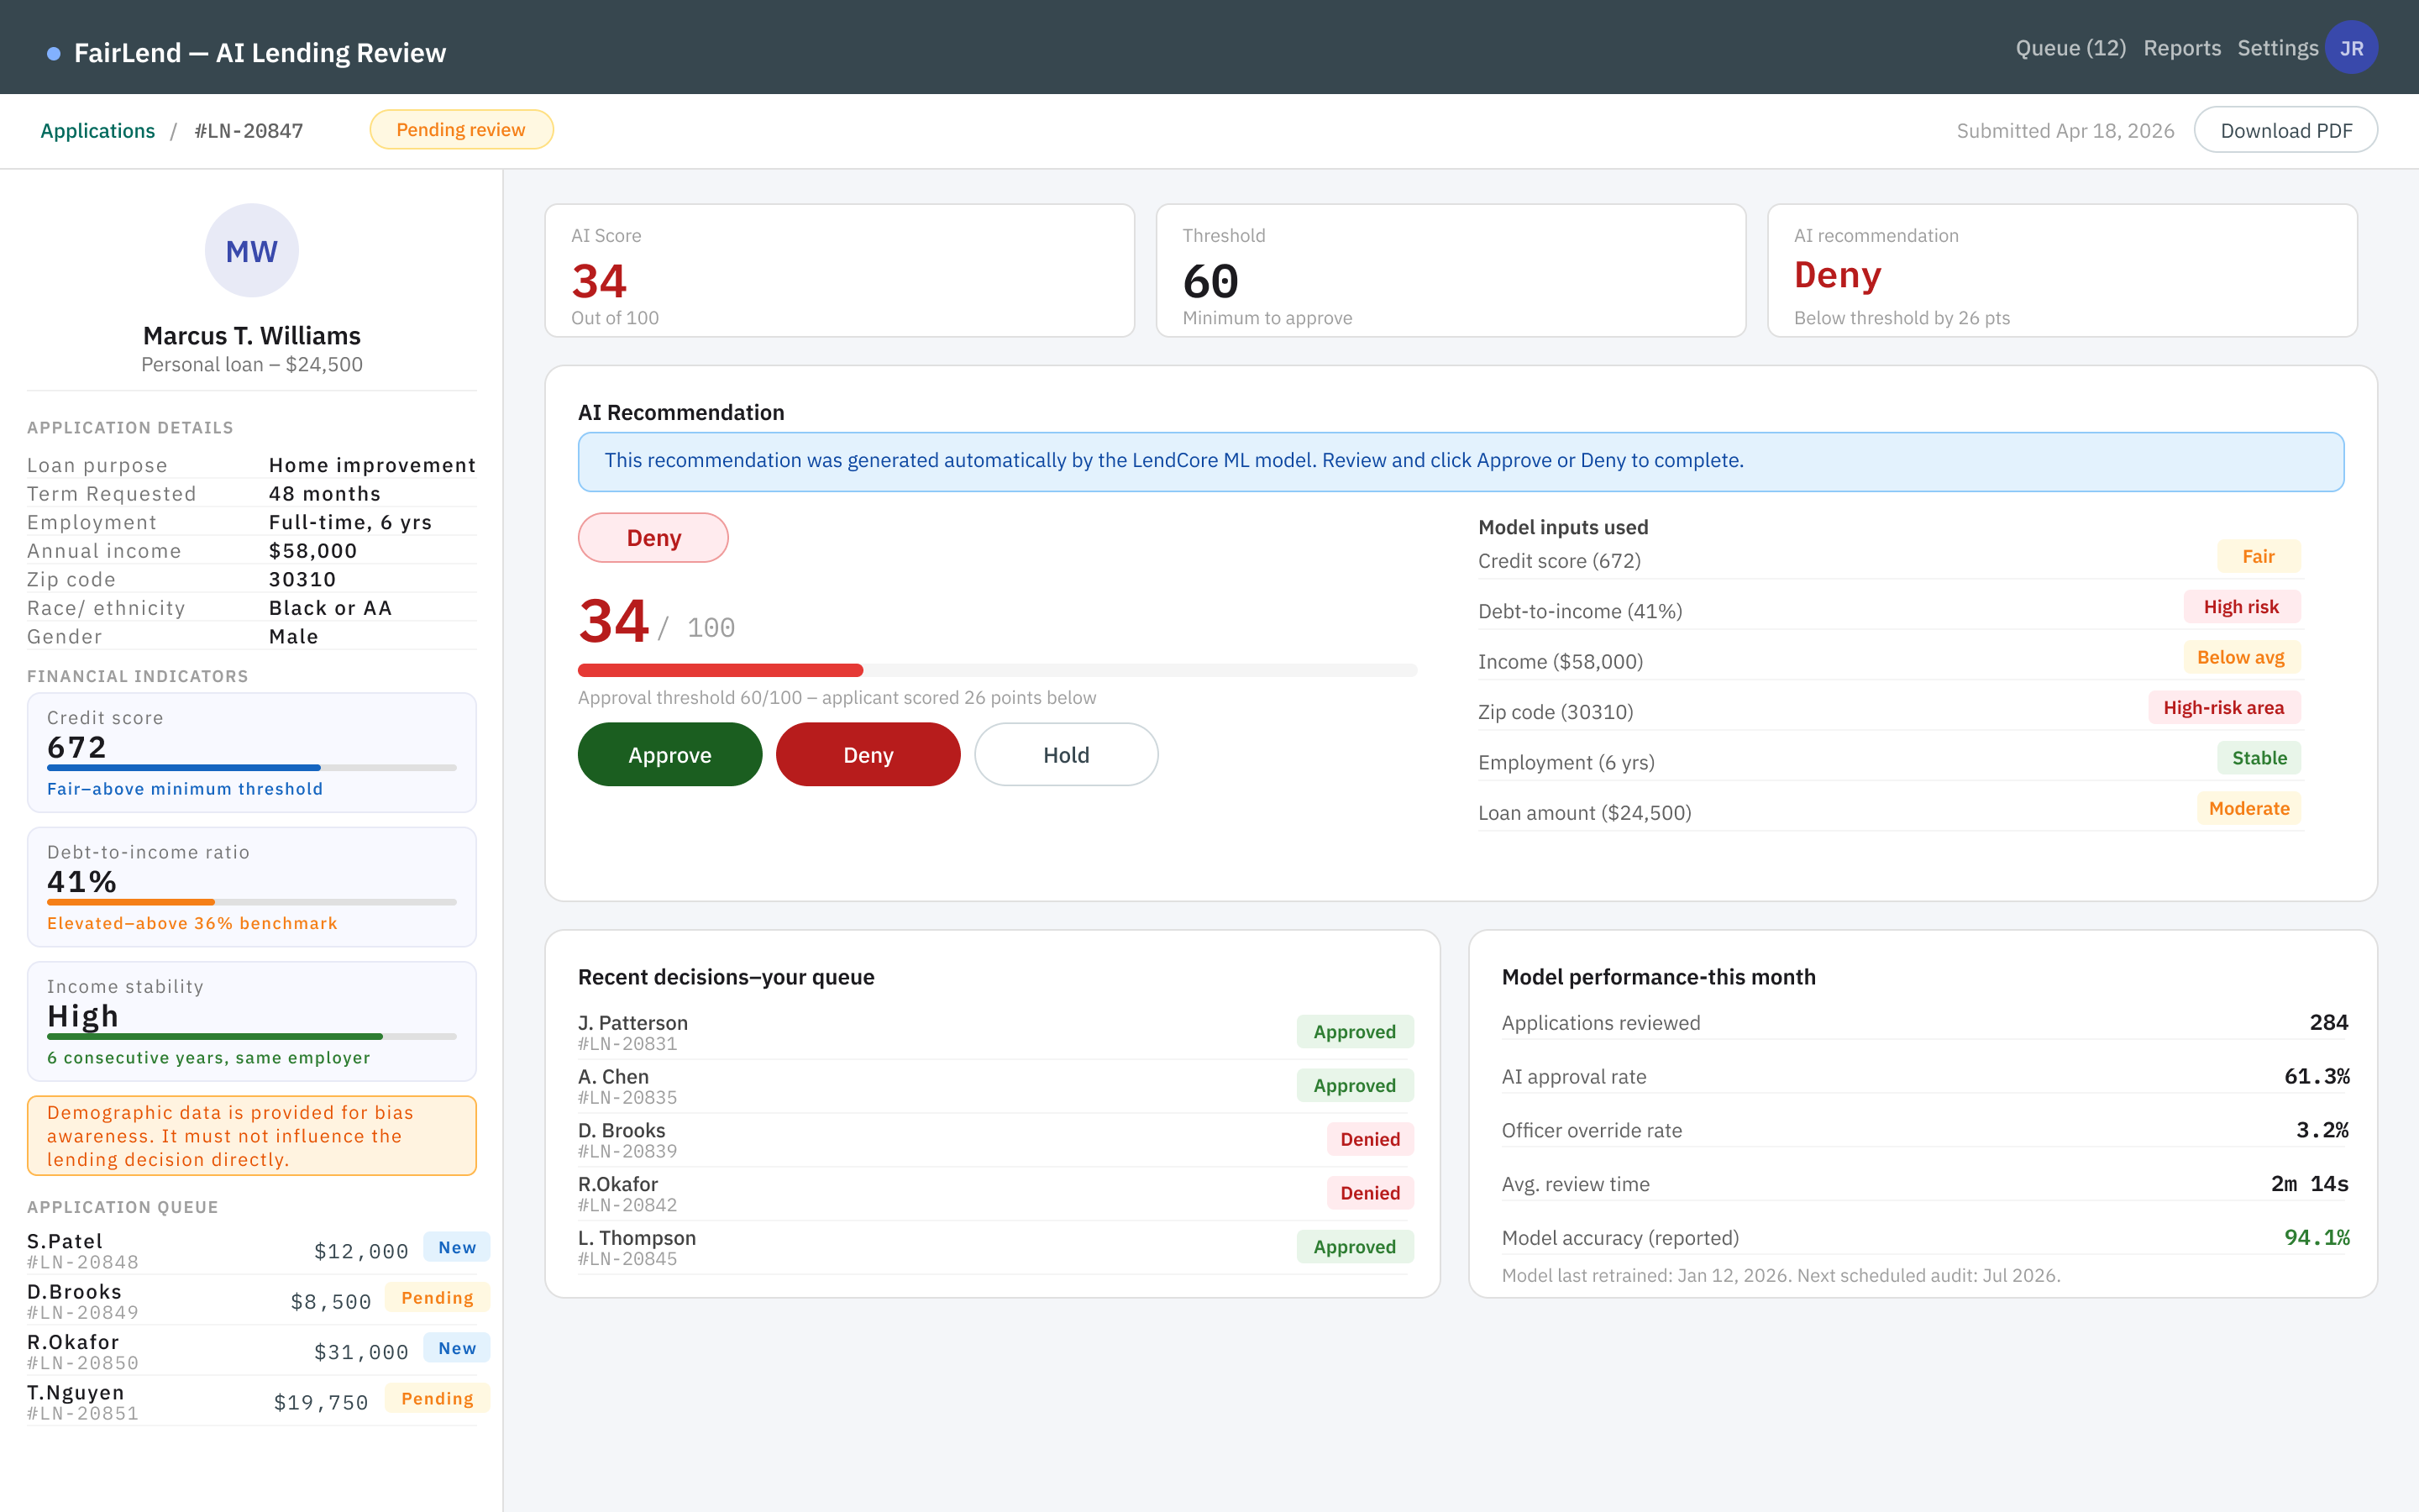Select L. Thompson recent decision row

coord(995,1247)
